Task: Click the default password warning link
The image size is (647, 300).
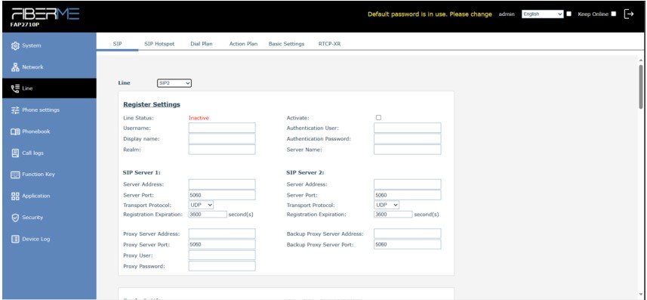Action: click(430, 14)
